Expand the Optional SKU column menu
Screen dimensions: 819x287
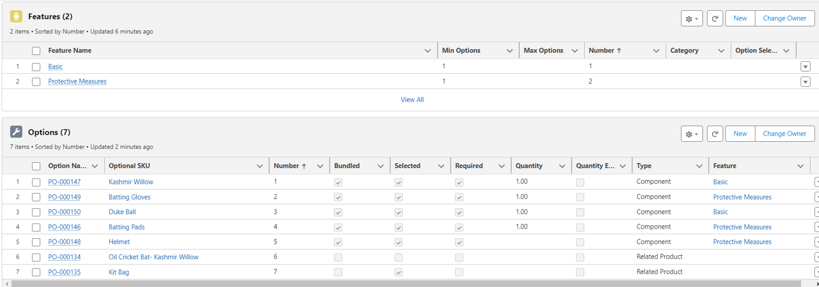pos(259,166)
